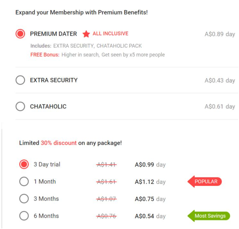Click the red FREE Bonus text
The width and height of the screenshot is (239, 229).
45,54
